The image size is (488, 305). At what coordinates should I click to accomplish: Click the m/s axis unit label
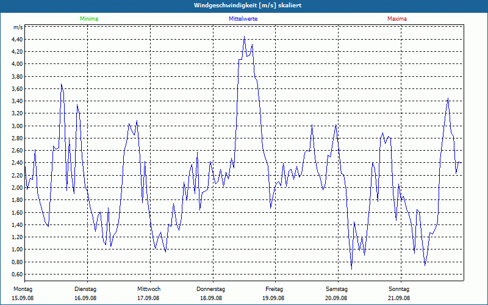(x=18, y=27)
